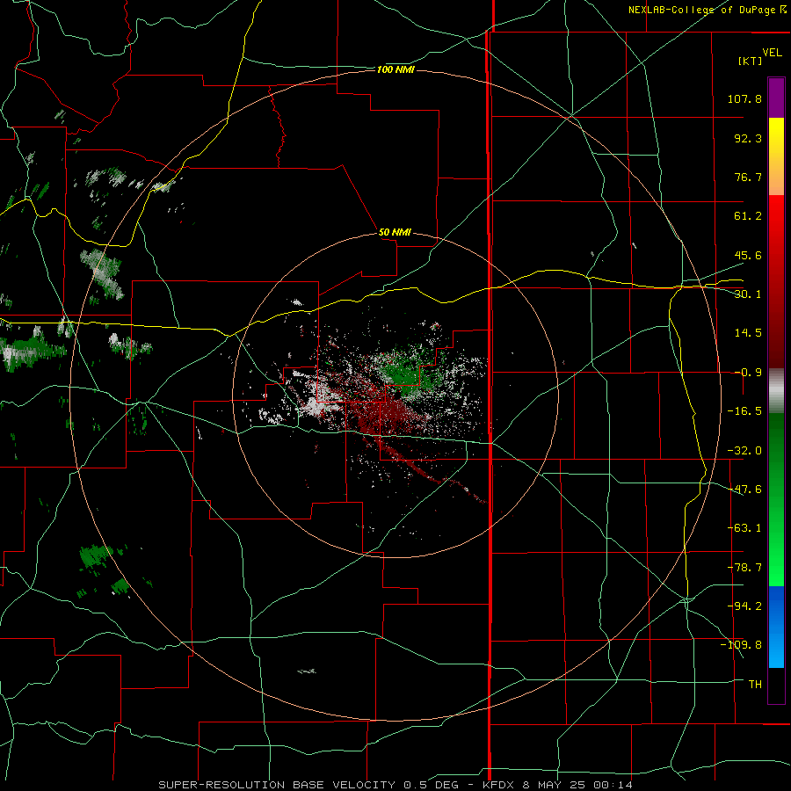Click the 92.3 legend value
Viewport: 791px width, 791px height.
pyautogui.click(x=748, y=138)
